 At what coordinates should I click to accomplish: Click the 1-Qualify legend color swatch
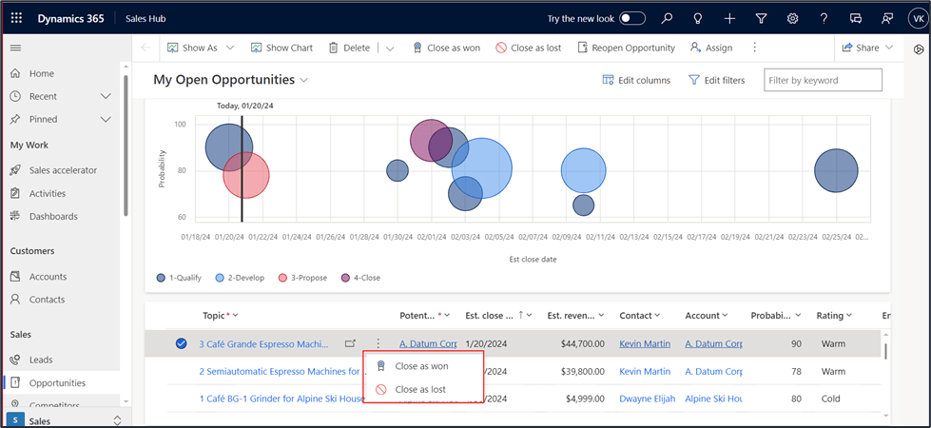tap(161, 278)
